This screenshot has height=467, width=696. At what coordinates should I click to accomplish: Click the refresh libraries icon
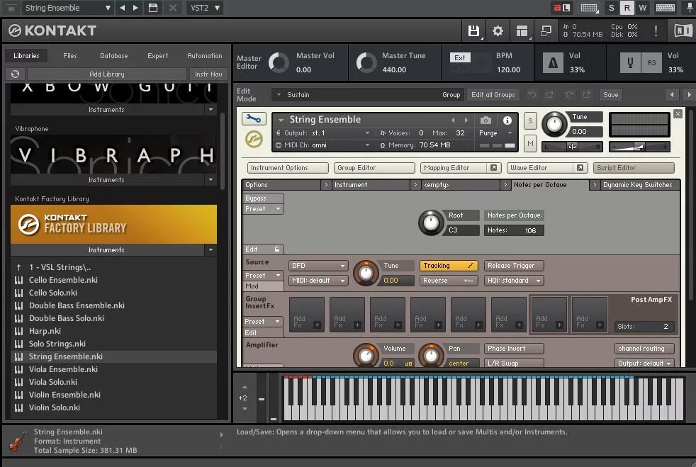click(16, 74)
